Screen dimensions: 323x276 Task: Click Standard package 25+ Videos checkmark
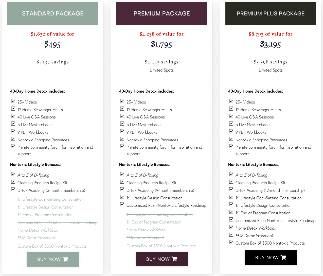(x=13, y=101)
